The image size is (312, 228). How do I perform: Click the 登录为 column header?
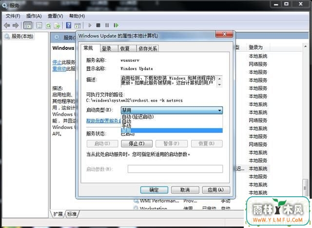coord(257,47)
